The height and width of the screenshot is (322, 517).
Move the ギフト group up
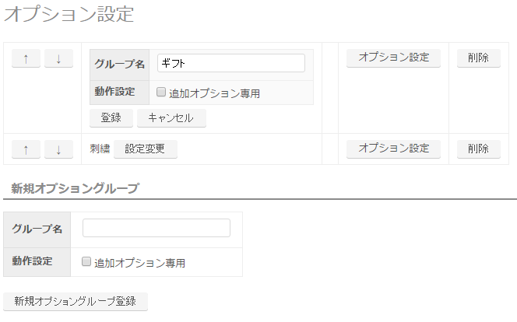[26, 58]
